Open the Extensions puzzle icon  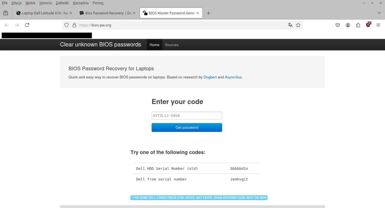click(358, 25)
